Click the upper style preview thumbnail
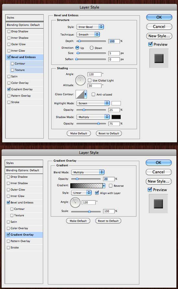The height and width of the screenshot is (289, 178). (159, 58)
